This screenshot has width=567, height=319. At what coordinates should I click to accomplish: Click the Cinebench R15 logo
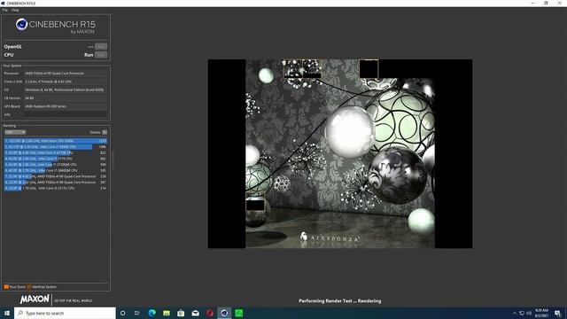point(55,26)
